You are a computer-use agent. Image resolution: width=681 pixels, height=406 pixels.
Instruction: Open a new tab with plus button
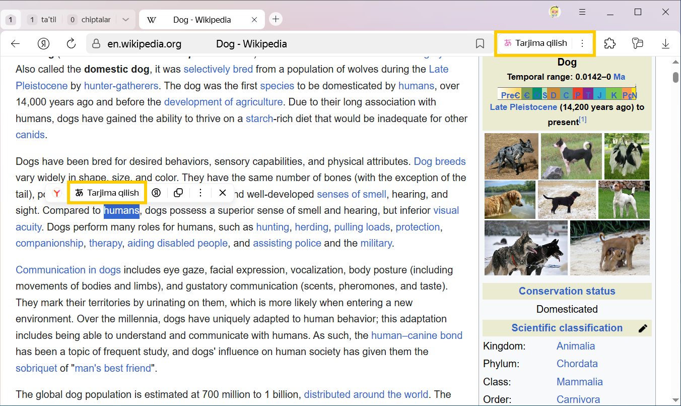pos(276,19)
